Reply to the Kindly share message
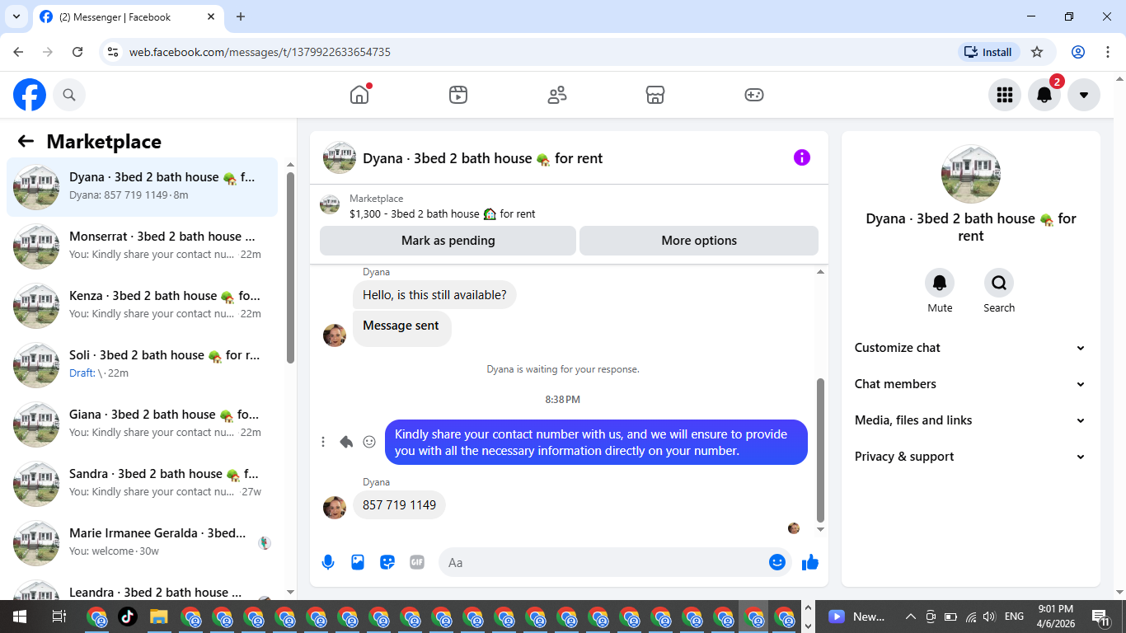Image resolution: width=1126 pixels, height=633 pixels. point(346,442)
